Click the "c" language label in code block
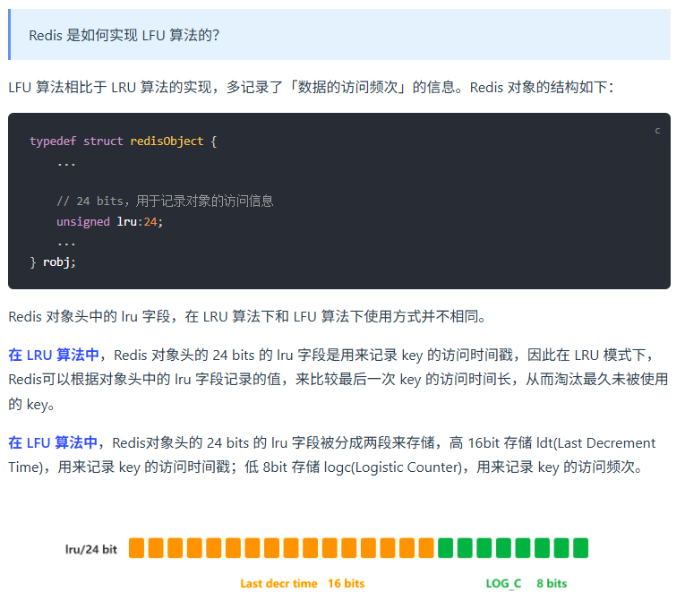The width and height of the screenshot is (685, 600). (x=657, y=131)
